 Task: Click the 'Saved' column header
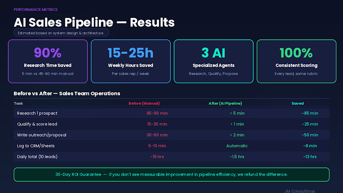coord(297,103)
